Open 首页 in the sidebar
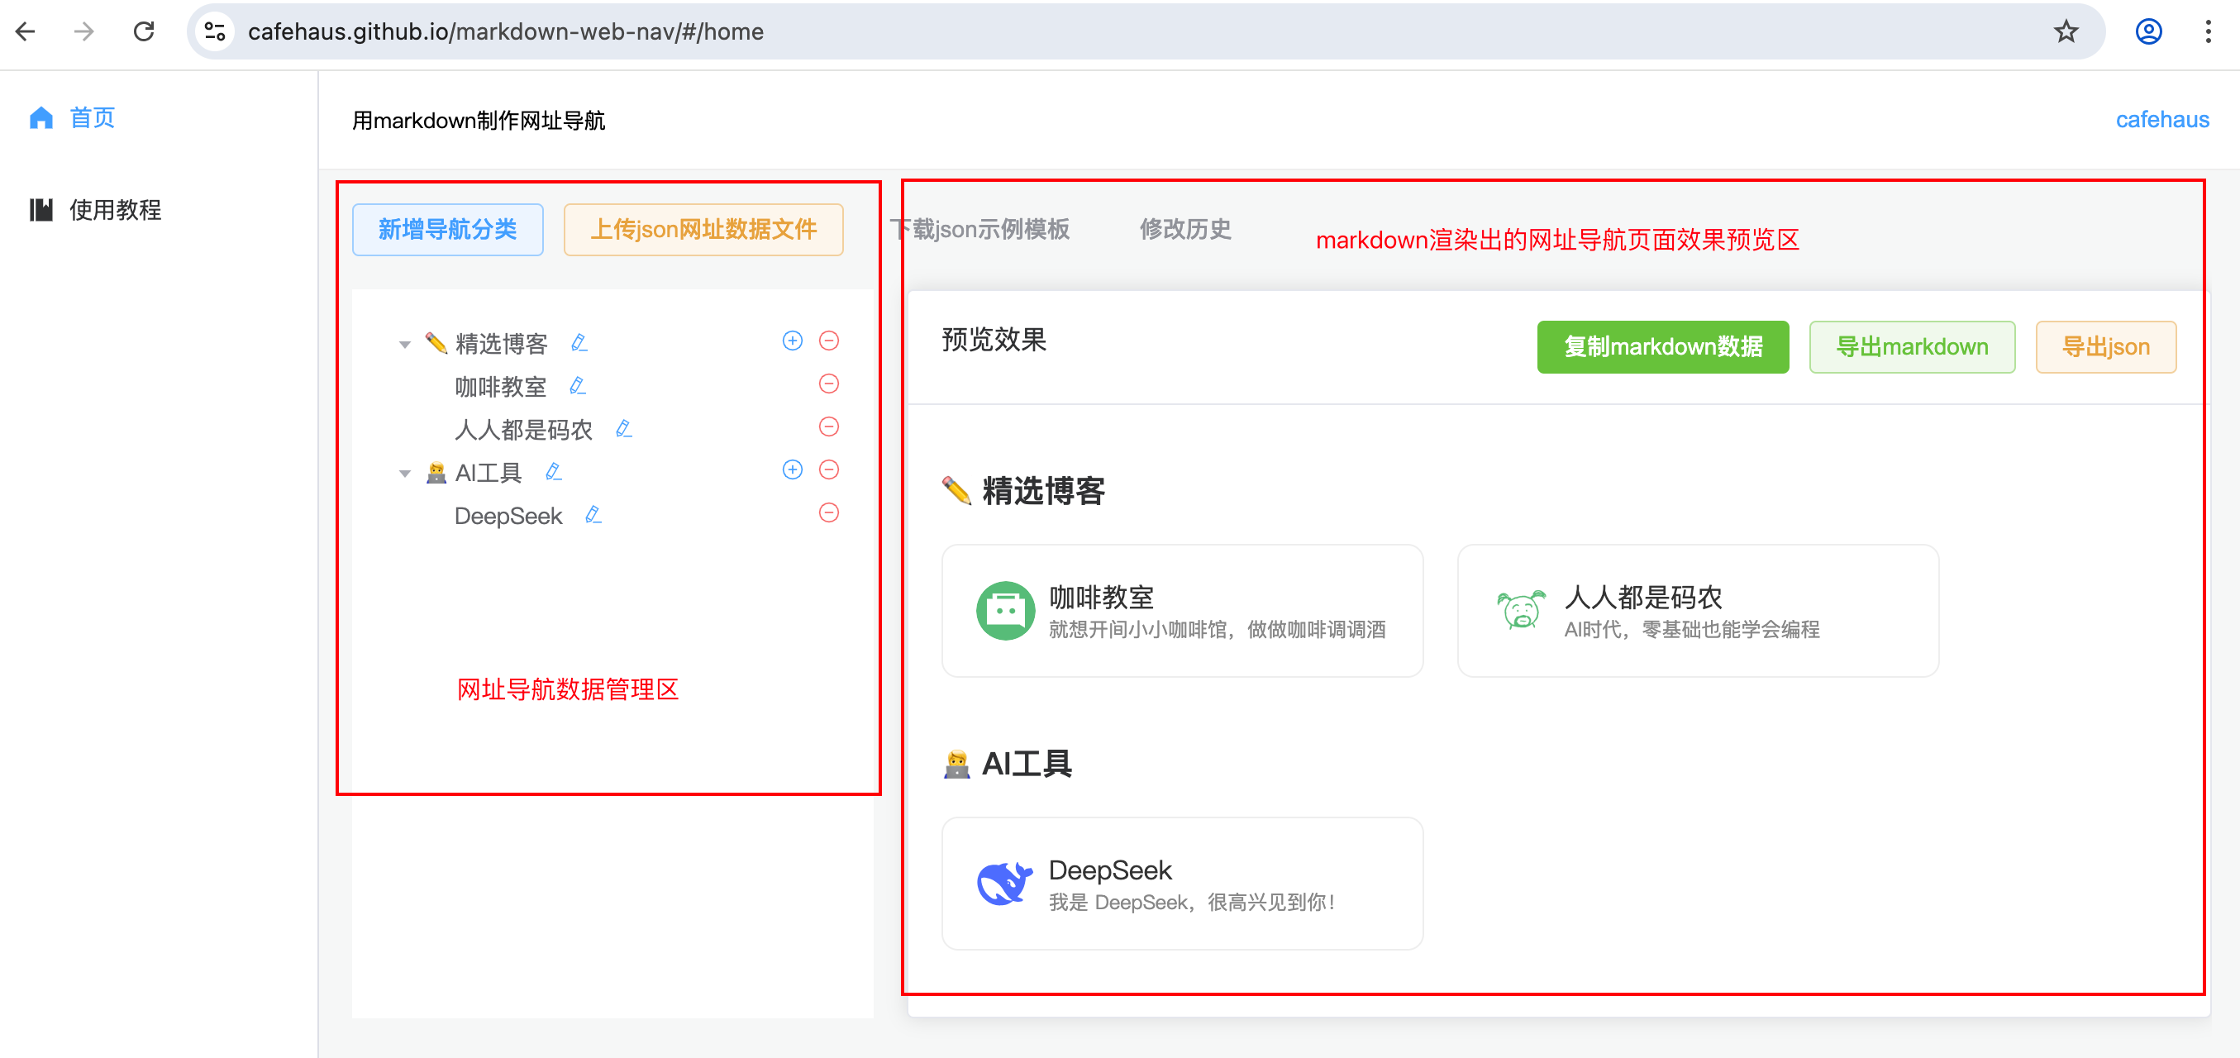2240x1058 pixels. coord(93,117)
